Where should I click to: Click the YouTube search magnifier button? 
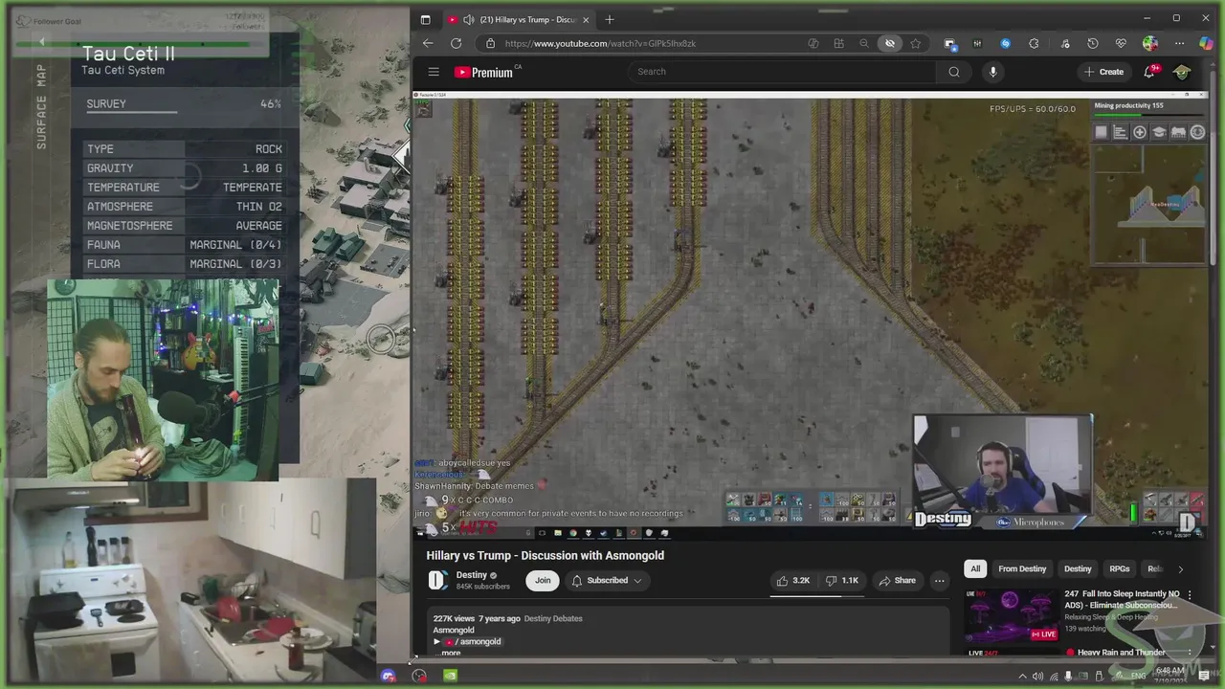click(954, 72)
